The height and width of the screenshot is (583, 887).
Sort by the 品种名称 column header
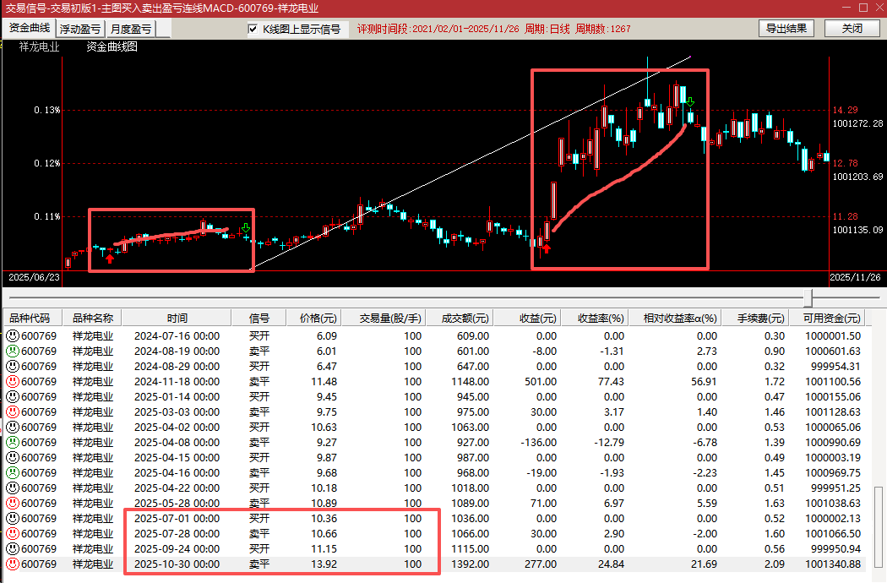tap(92, 318)
